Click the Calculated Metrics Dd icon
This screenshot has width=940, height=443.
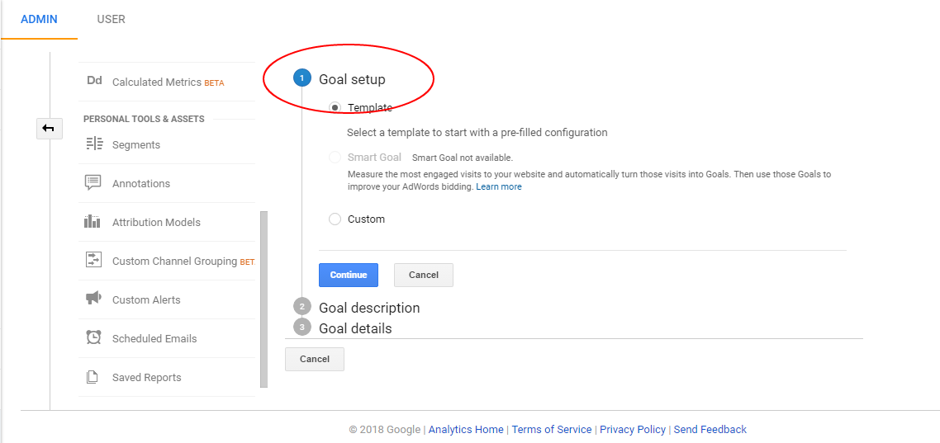point(94,81)
